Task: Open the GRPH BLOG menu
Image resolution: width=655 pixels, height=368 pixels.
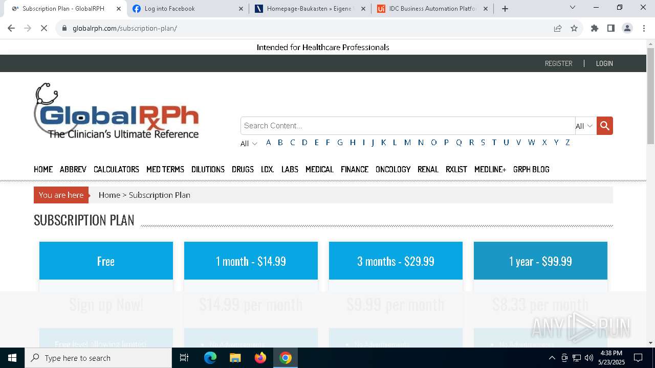Action: pos(531,169)
